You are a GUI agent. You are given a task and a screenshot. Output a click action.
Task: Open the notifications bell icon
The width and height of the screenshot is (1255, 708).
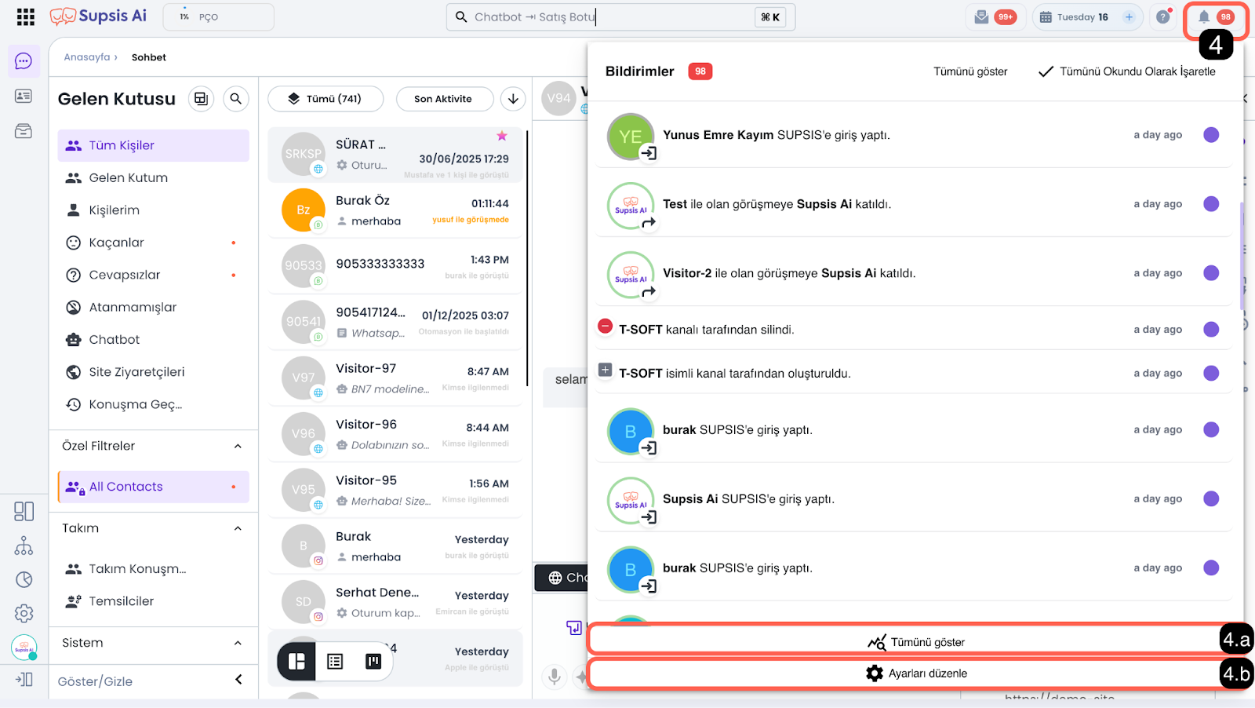pyautogui.click(x=1203, y=17)
